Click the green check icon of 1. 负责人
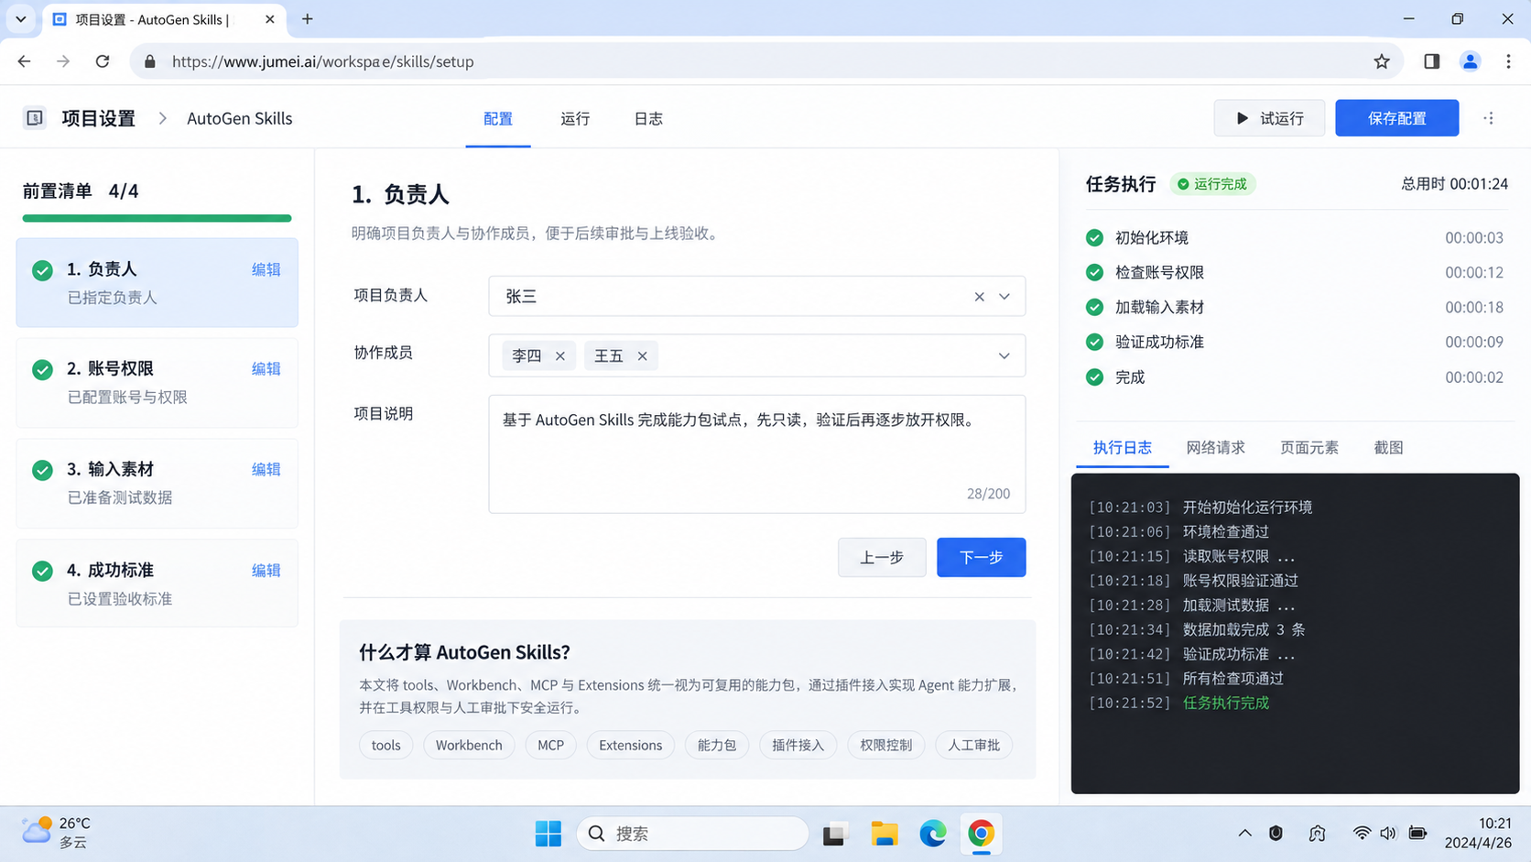 [42, 270]
